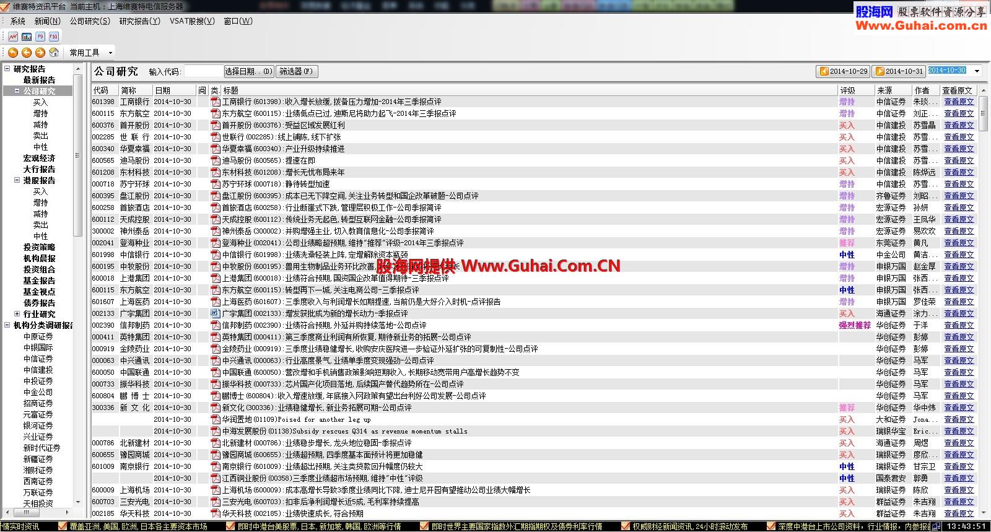
Task: Open the 公司研究(S) menu
Action: [x=90, y=21]
